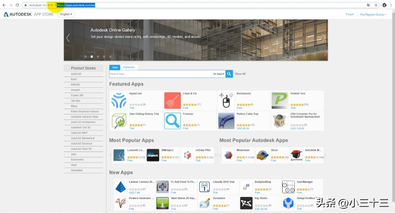
Task: Open the Rig Studio app icon
Action: (246, 203)
